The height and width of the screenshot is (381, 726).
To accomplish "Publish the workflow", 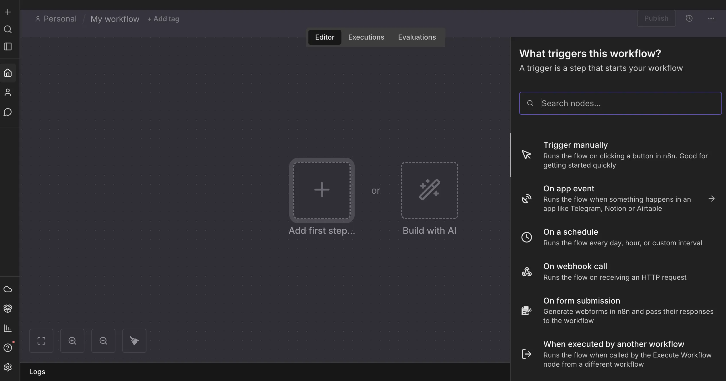I will [x=656, y=18].
